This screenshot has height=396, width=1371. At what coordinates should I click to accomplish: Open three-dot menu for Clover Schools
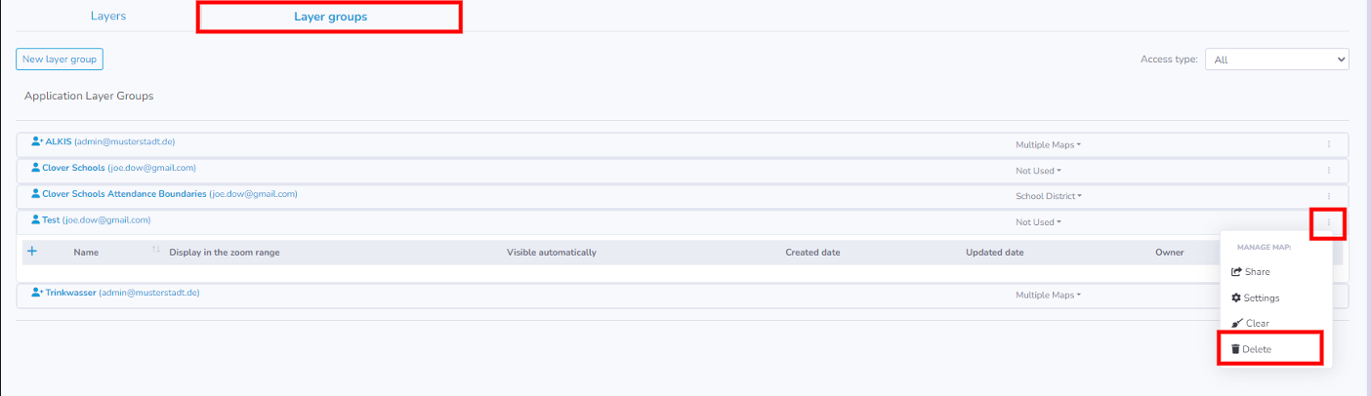(x=1329, y=171)
